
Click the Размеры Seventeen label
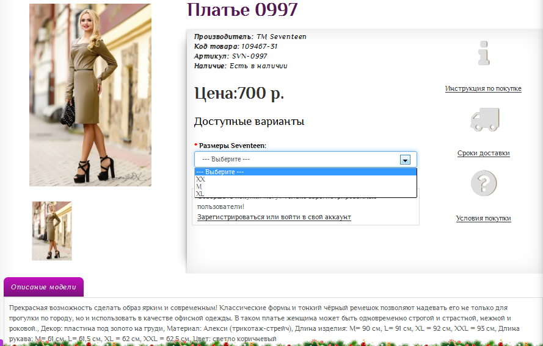click(x=232, y=146)
